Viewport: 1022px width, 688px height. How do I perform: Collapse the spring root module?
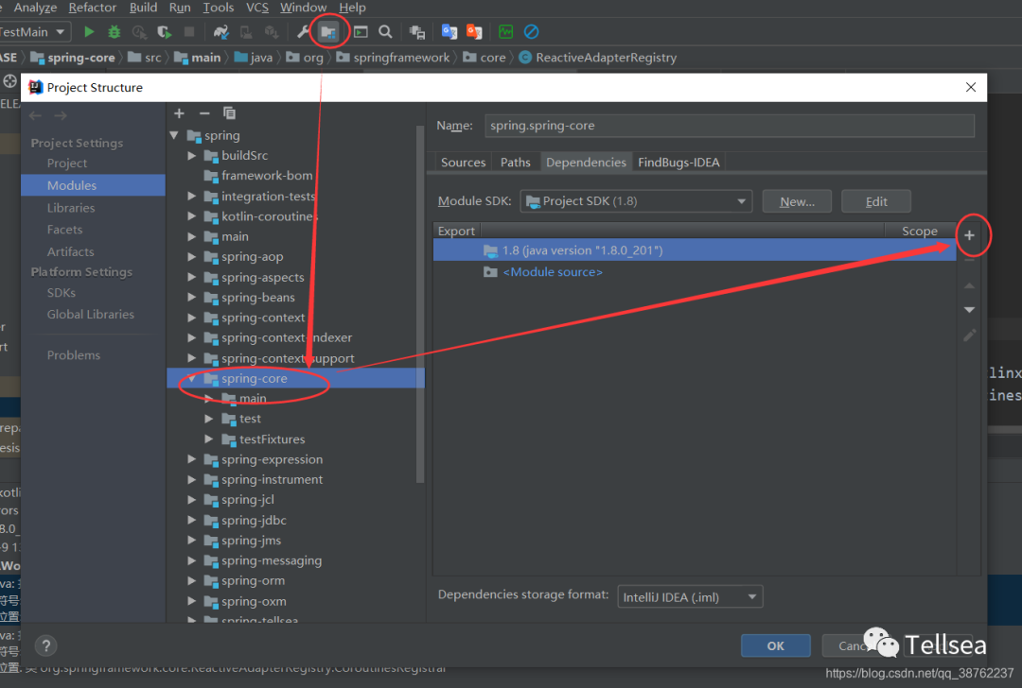click(x=174, y=135)
